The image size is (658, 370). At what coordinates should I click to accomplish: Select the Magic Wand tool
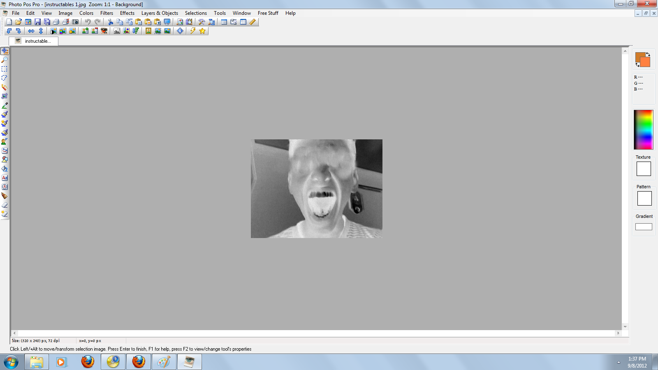[5, 87]
